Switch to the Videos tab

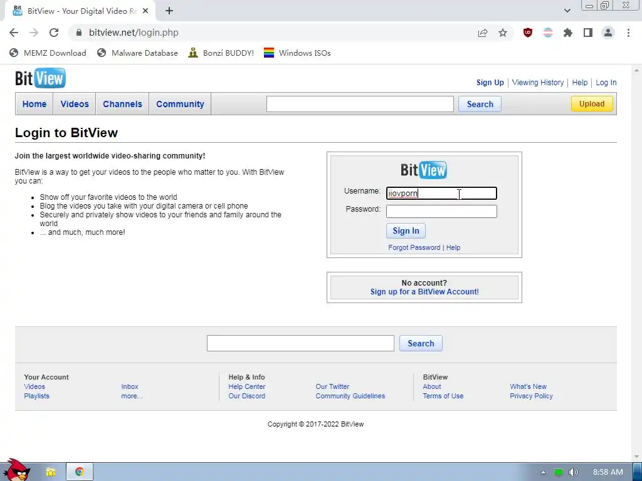pyautogui.click(x=75, y=104)
